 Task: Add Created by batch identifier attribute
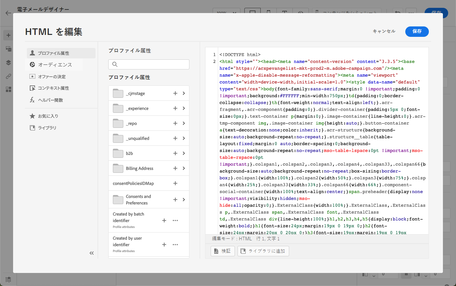coord(164,220)
